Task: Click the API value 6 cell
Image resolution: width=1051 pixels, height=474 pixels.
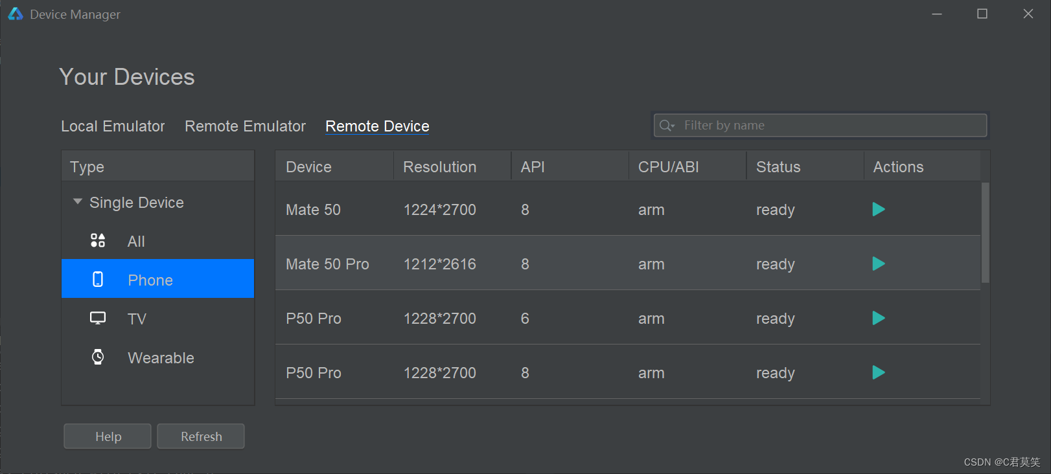Action: coord(525,319)
